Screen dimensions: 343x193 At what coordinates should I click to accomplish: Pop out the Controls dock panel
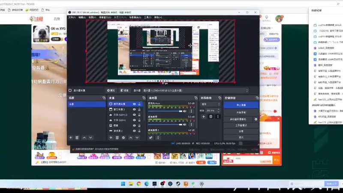(x=257, y=98)
